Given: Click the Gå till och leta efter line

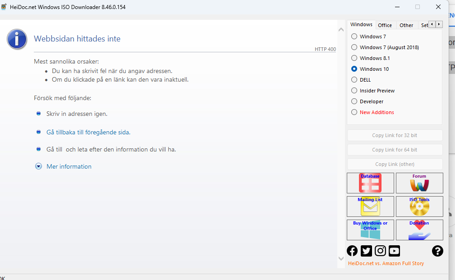Looking at the screenshot, I should 111,149.
